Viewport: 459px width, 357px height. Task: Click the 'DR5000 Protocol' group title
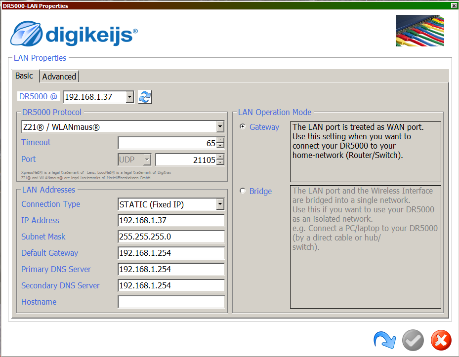click(x=52, y=113)
